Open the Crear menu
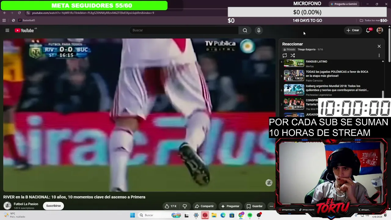The height and width of the screenshot is (220, 391). click(x=353, y=30)
